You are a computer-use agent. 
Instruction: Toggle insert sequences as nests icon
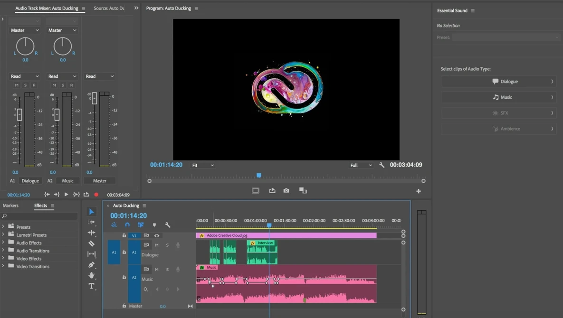pyautogui.click(x=114, y=225)
